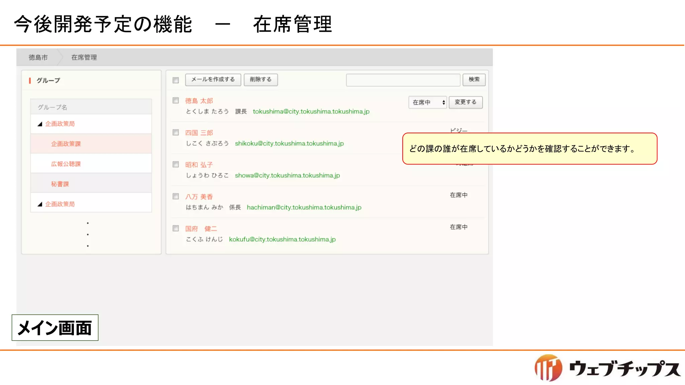
Task: Open 徳島 太郎 name link
Action: click(199, 101)
